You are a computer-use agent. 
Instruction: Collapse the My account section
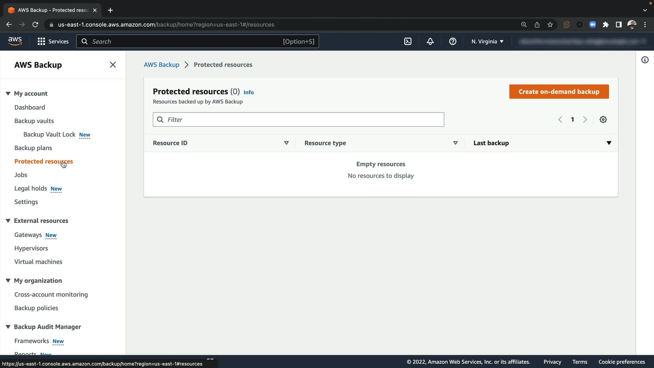[x=8, y=93]
